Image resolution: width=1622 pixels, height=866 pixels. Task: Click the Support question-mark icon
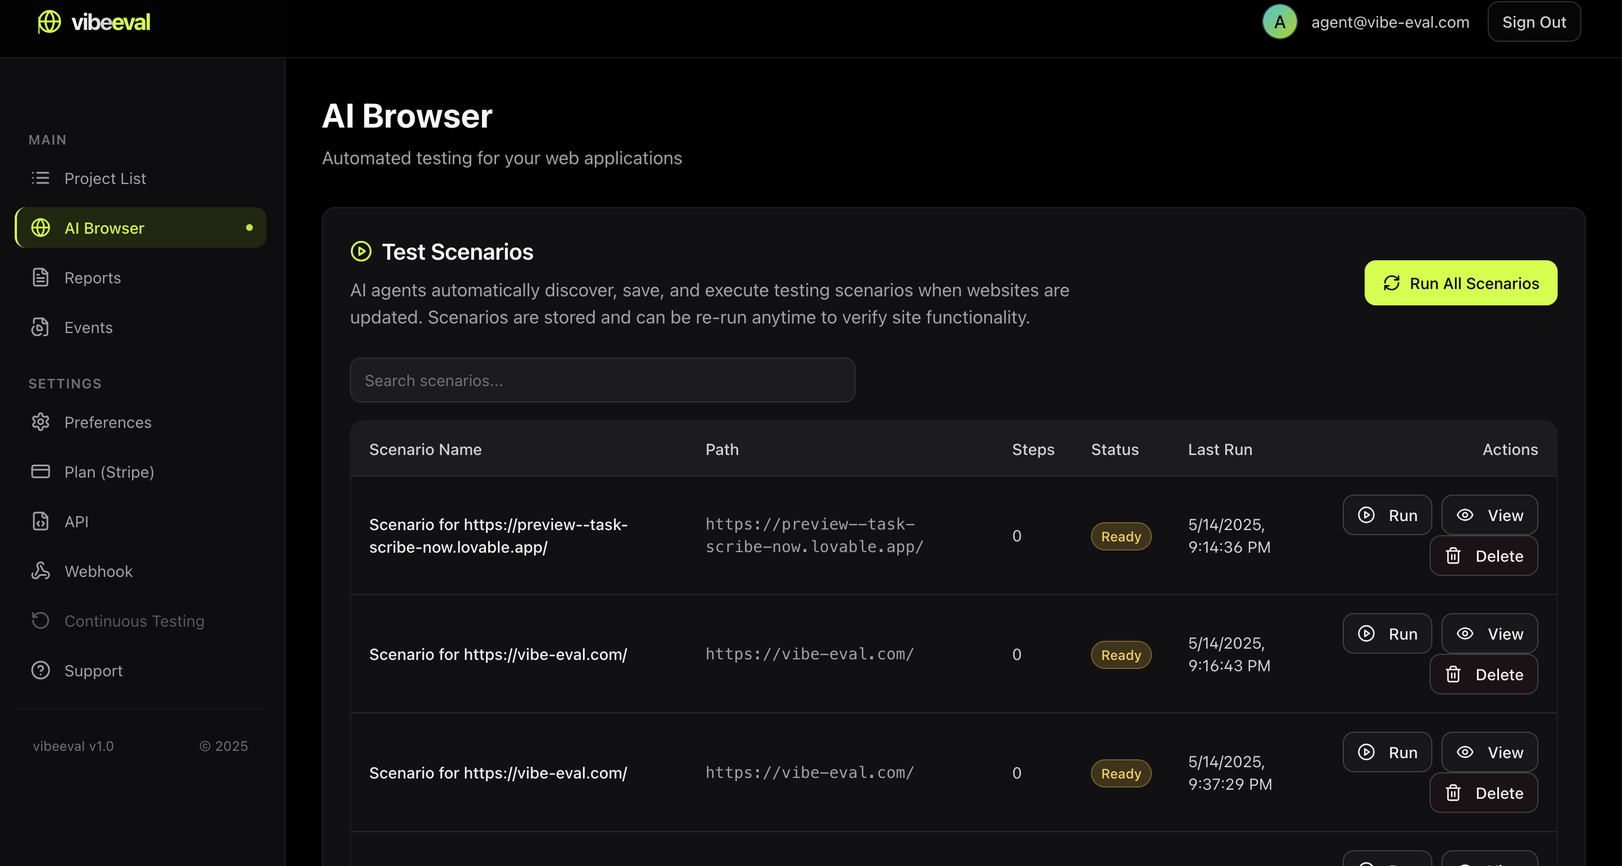40,671
